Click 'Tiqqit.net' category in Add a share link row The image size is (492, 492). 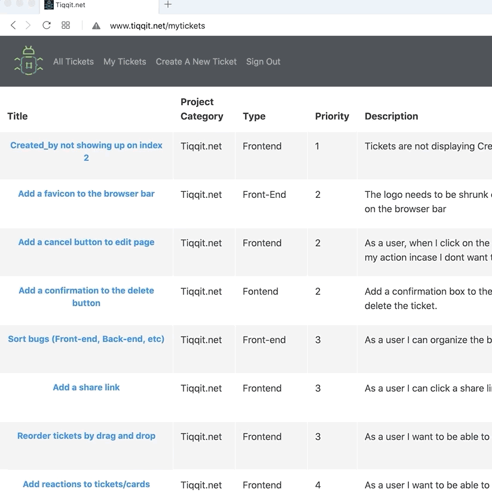pyautogui.click(x=201, y=389)
